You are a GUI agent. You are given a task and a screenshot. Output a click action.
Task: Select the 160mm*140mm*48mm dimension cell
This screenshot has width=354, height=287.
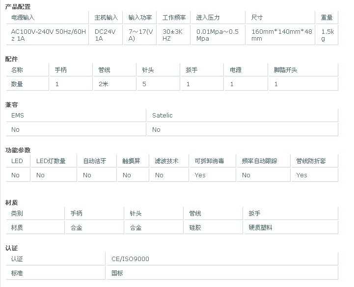click(281, 35)
